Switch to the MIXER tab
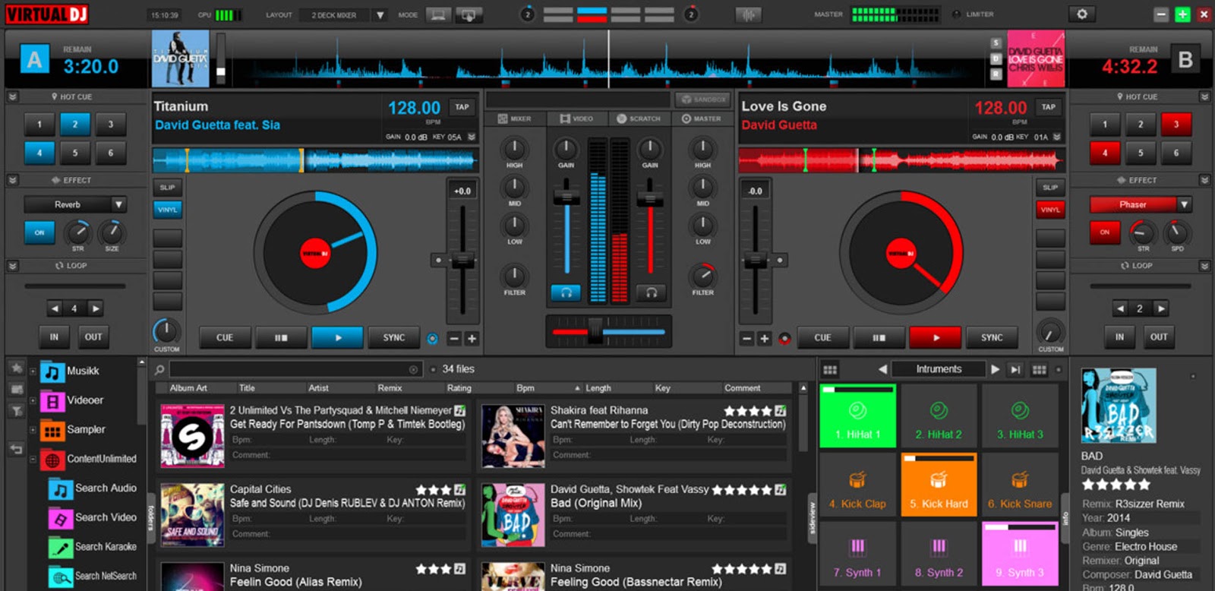1215x591 pixels. click(x=515, y=119)
